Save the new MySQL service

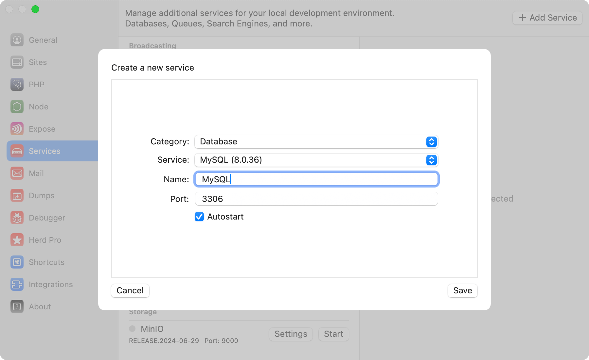(462, 290)
